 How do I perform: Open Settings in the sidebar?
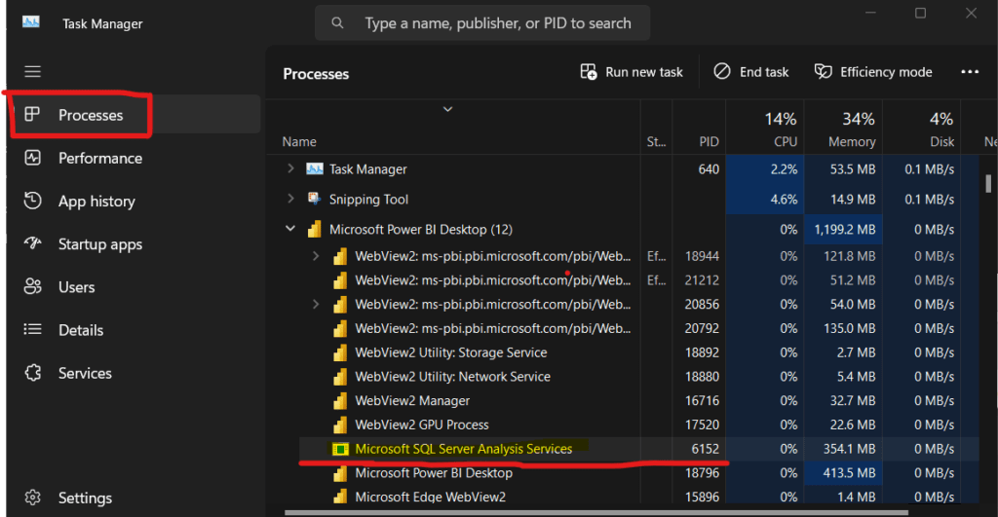(x=86, y=498)
